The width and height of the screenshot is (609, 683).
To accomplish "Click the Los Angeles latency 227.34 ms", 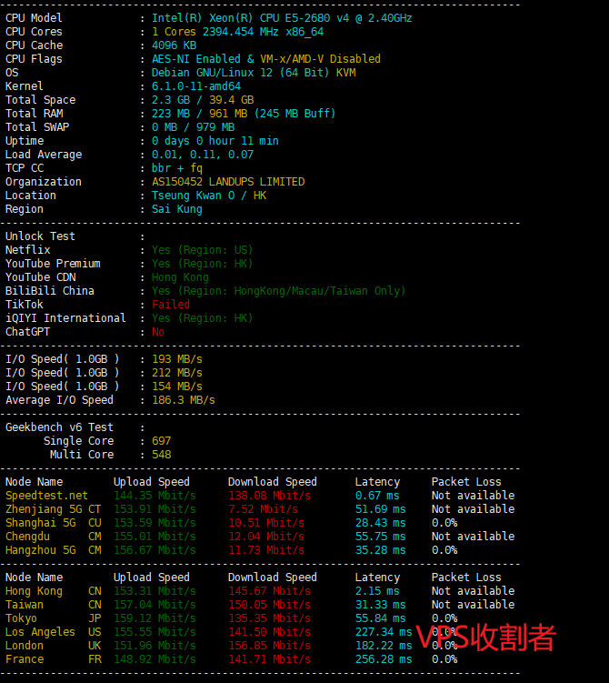I will tap(377, 632).
